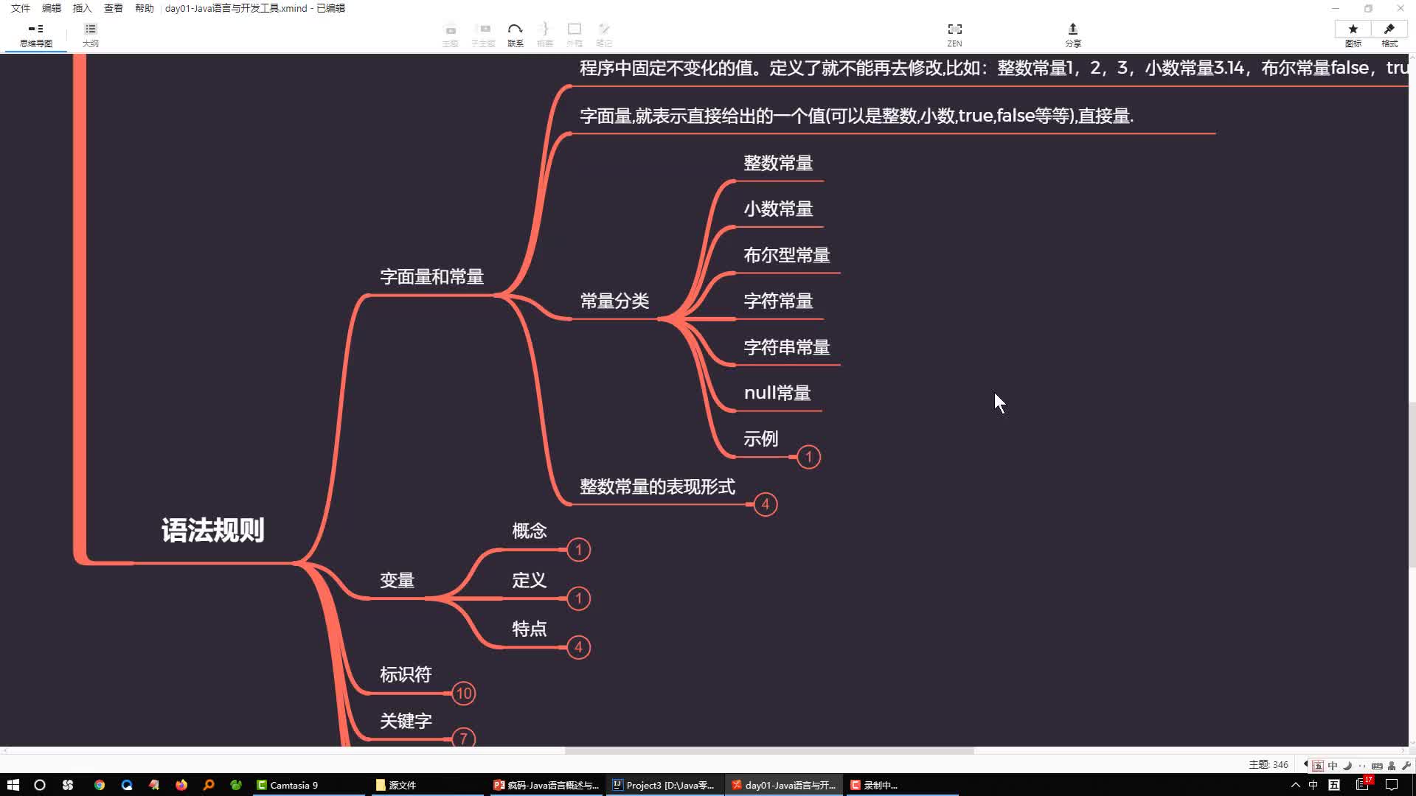Toggle IME 中 Chinese/English mode in floating bar

click(x=1333, y=766)
